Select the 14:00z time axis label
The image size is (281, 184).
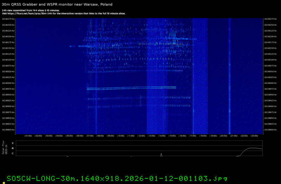click(162, 136)
